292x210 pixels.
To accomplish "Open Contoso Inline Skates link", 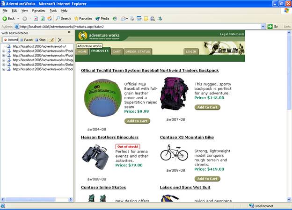I will pyautogui.click(x=103, y=188).
